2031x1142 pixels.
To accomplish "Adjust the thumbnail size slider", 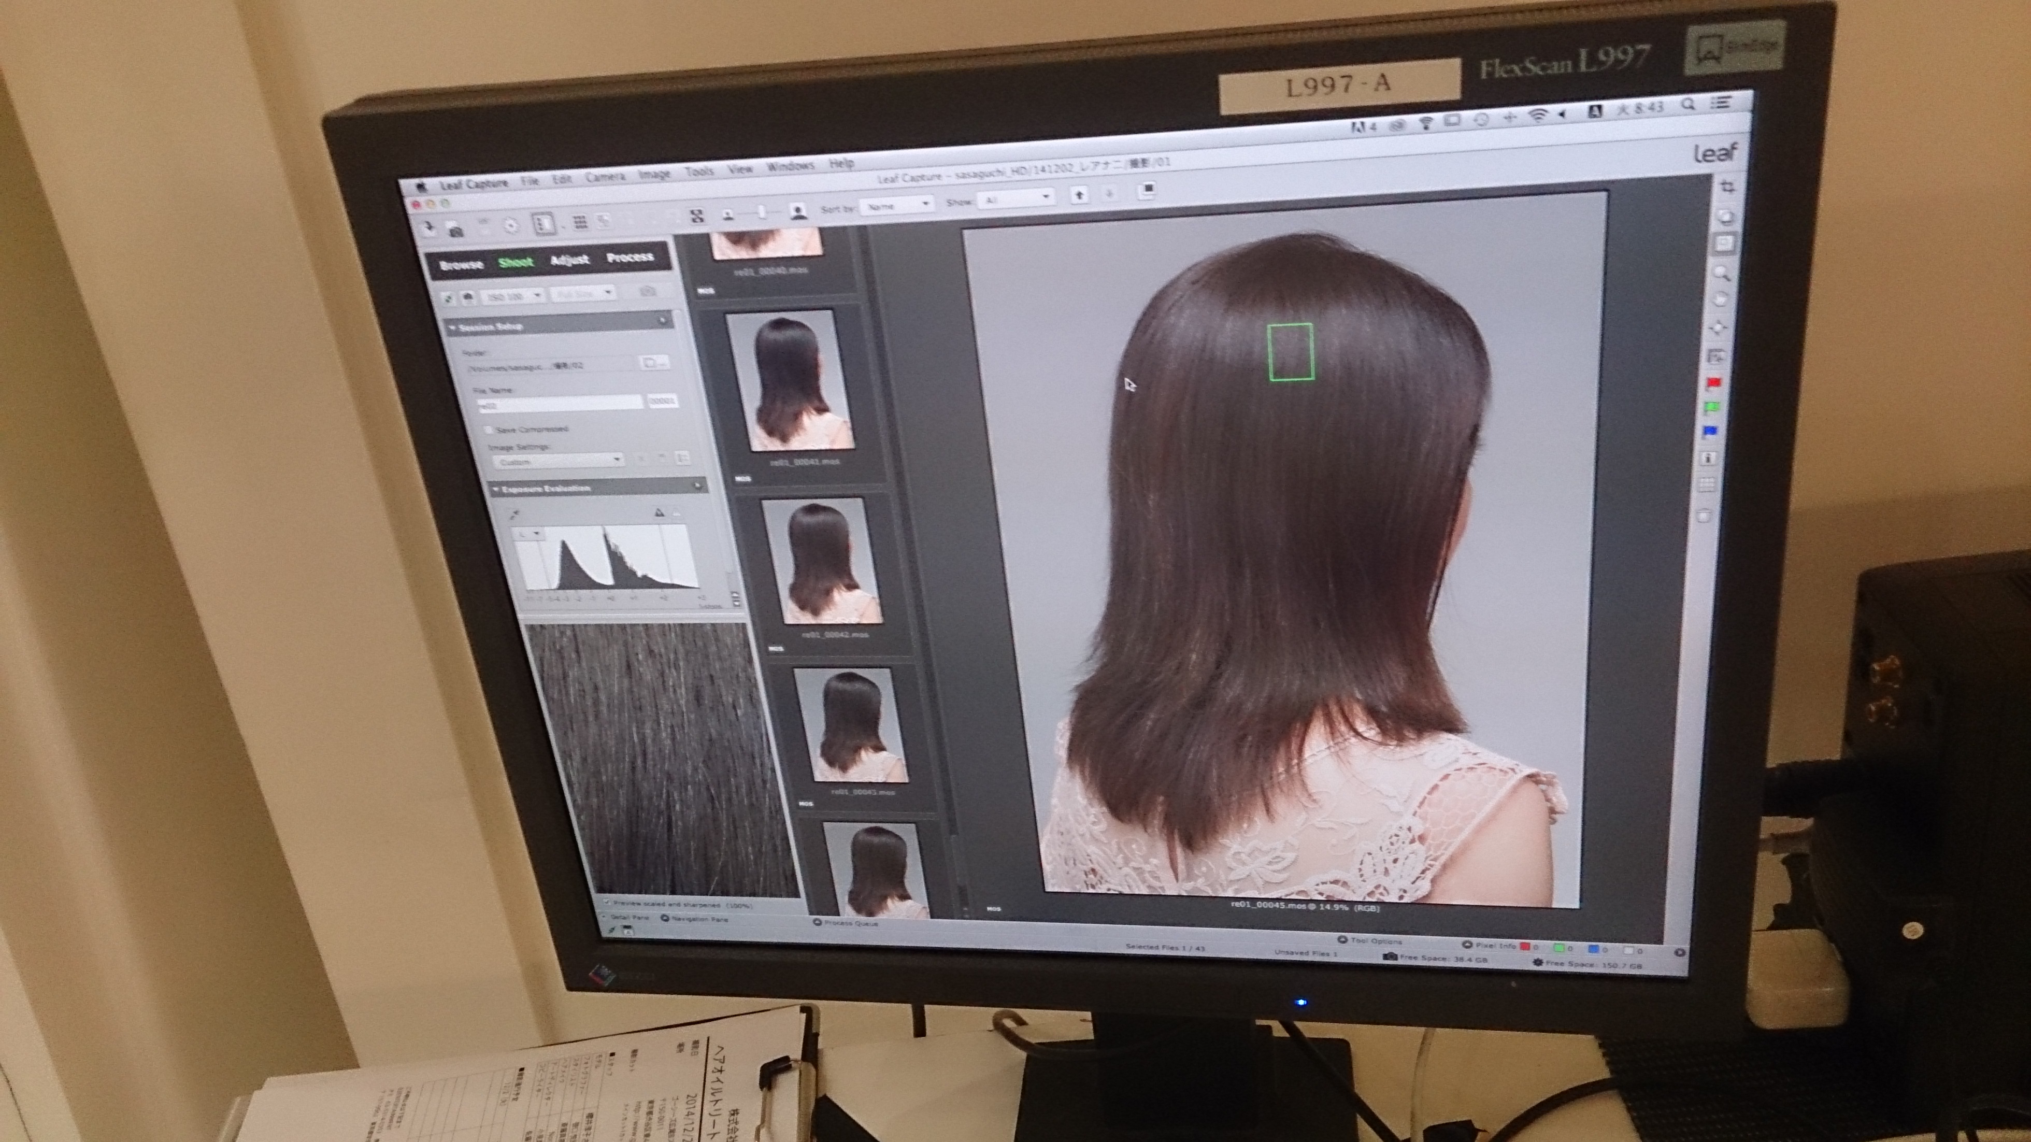I will coord(762,213).
